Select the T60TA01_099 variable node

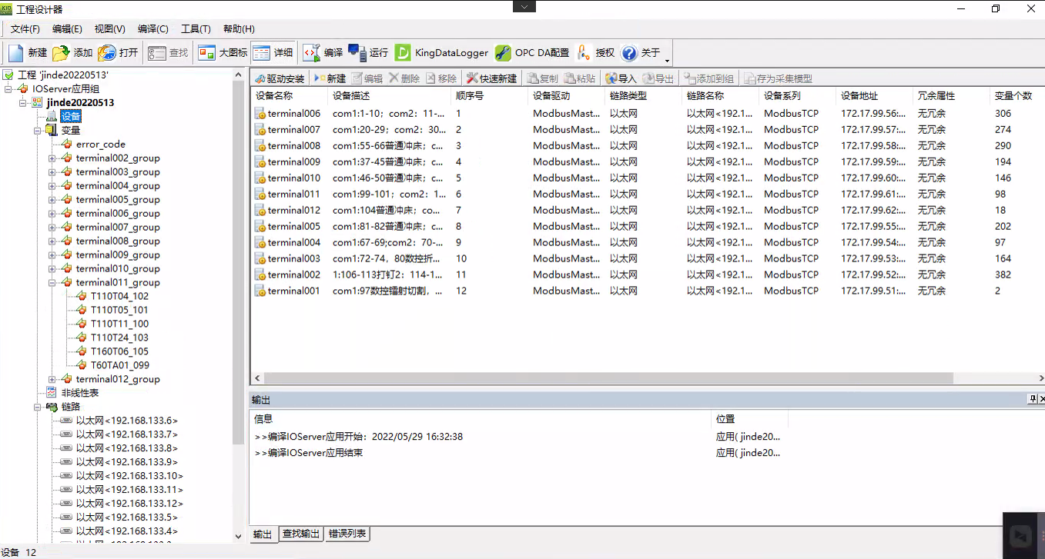[119, 365]
